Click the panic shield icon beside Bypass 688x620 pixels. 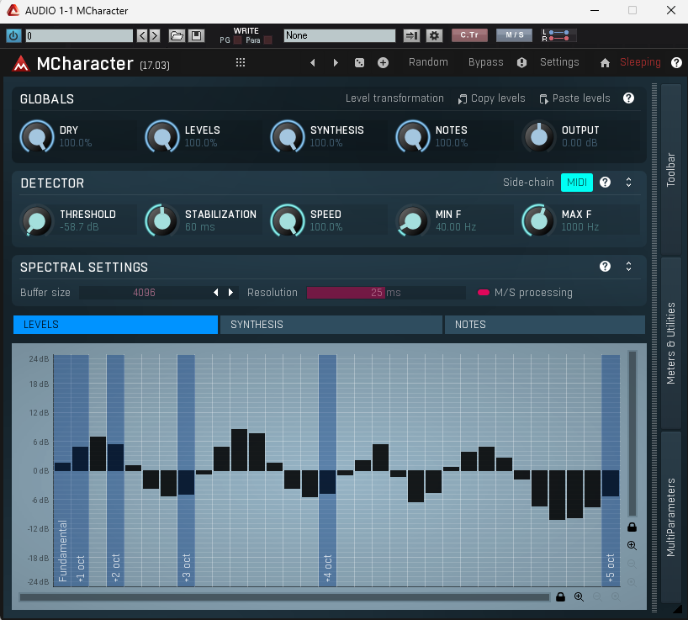pos(521,63)
